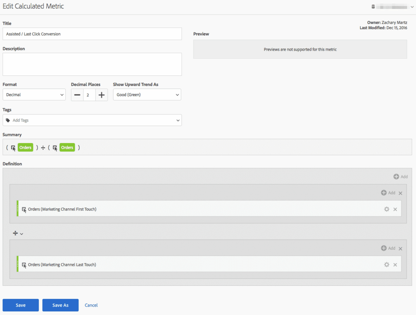Click inside the Description text area
The image size is (416, 315).
coord(92,64)
